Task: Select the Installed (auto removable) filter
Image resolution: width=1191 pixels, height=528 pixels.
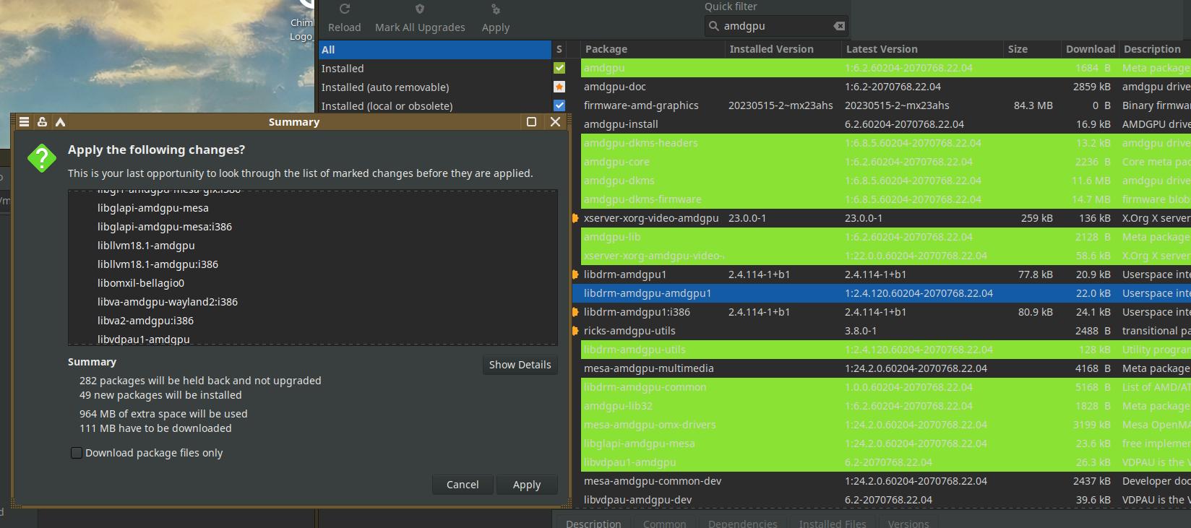Action: pyautogui.click(x=385, y=87)
